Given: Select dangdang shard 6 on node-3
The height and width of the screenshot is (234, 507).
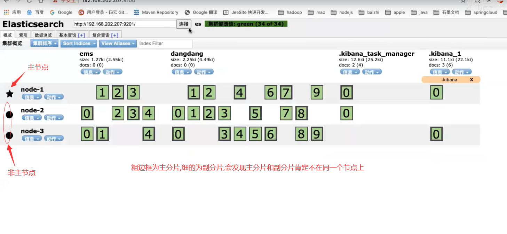Looking at the screenshot, I should (270, 134).
